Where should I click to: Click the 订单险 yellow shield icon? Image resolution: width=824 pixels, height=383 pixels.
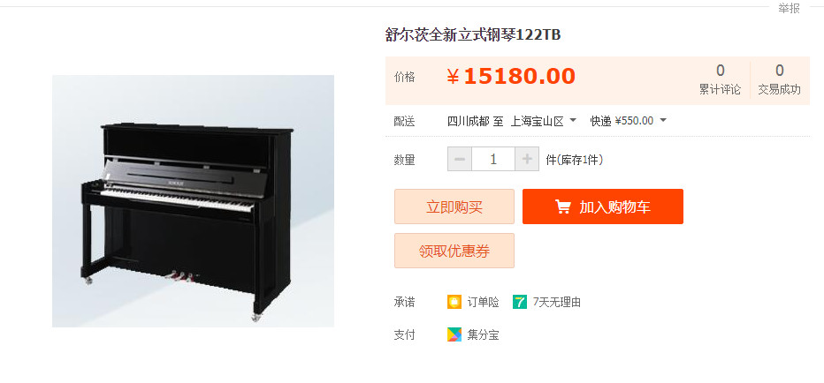(454, 302)
